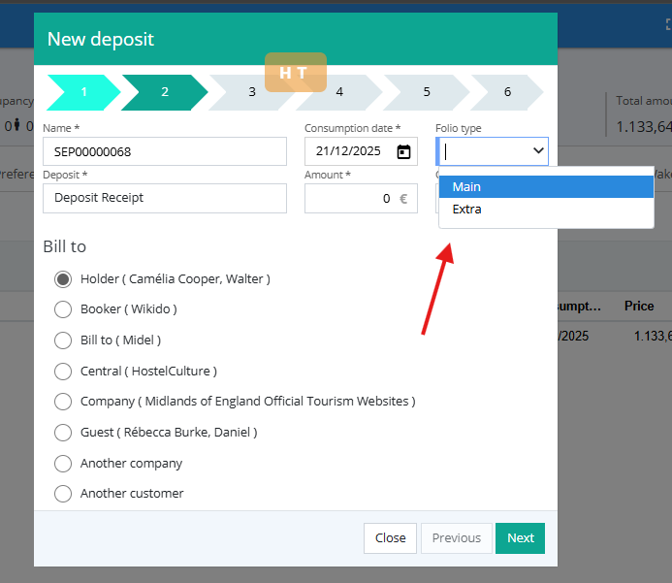Go to wizard step 1
This screenshot has width=672, height=583.
83,92
